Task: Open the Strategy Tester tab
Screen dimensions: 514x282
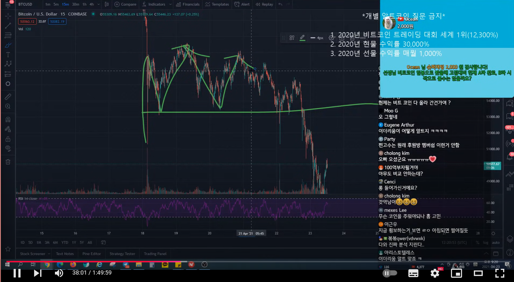Action: coord(122,254)
